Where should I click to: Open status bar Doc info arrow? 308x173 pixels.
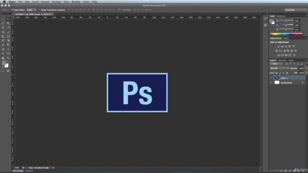tap(53, 168)
